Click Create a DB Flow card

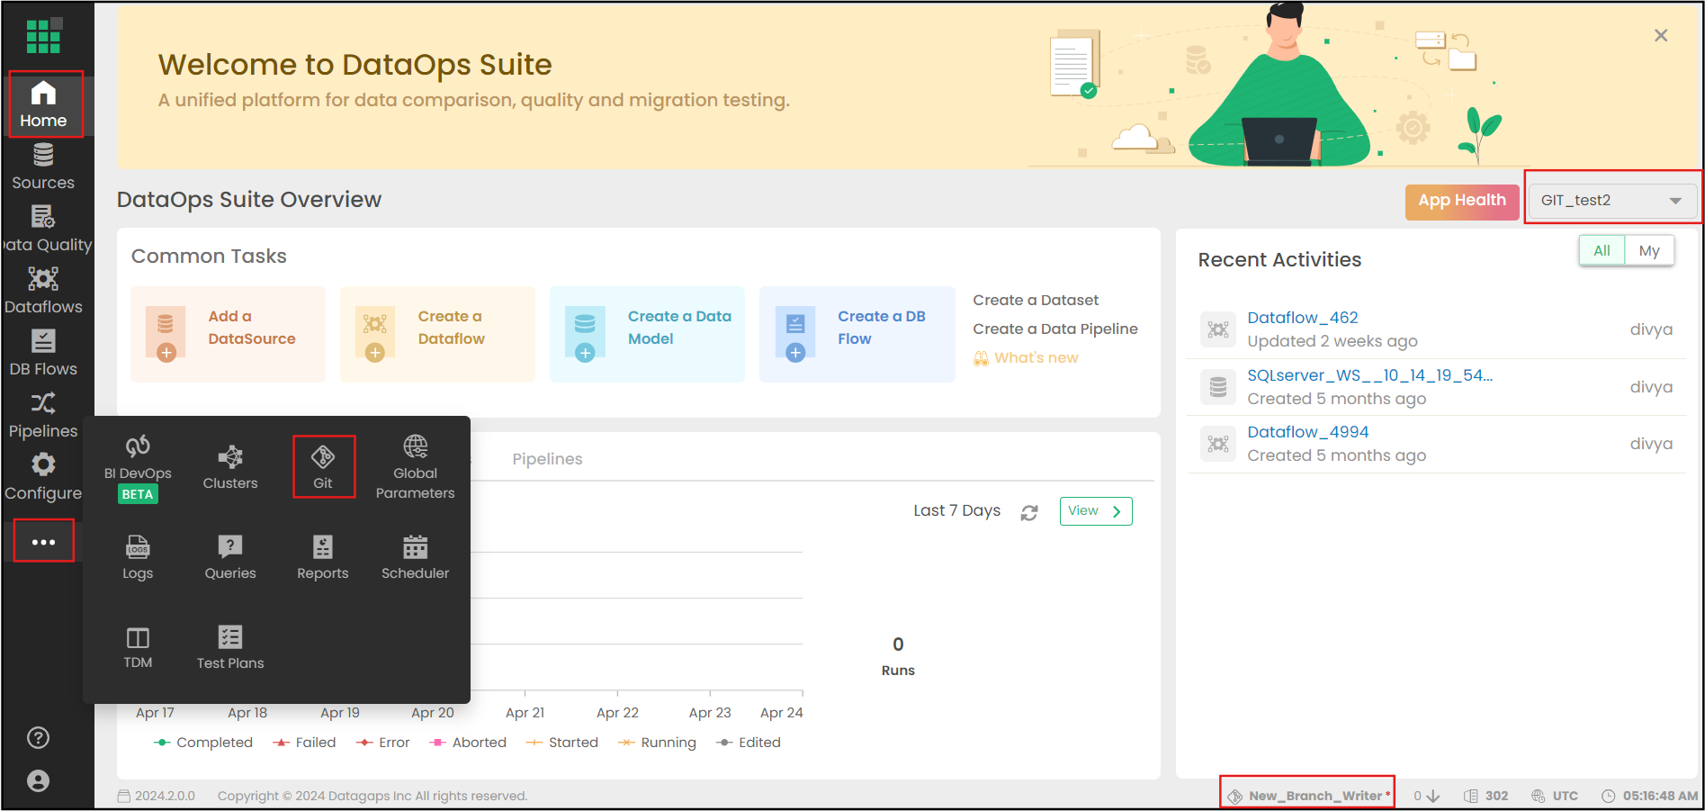[857, 334]
